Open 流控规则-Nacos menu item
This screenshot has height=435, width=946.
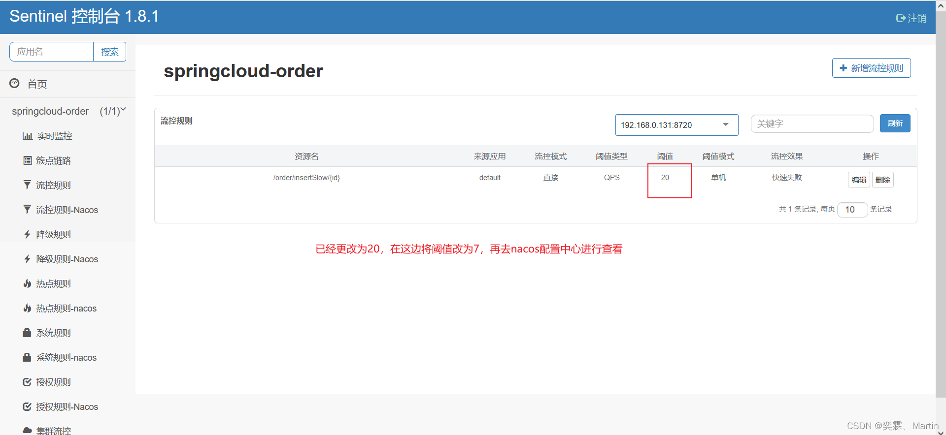pyautogui.click(x=67, y=210)
